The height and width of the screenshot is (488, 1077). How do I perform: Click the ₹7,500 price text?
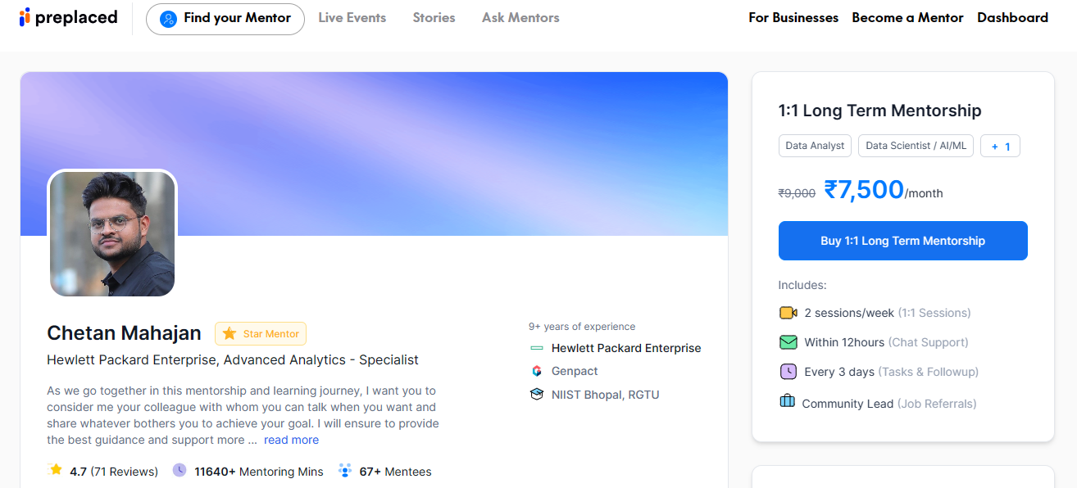(864, 189)
